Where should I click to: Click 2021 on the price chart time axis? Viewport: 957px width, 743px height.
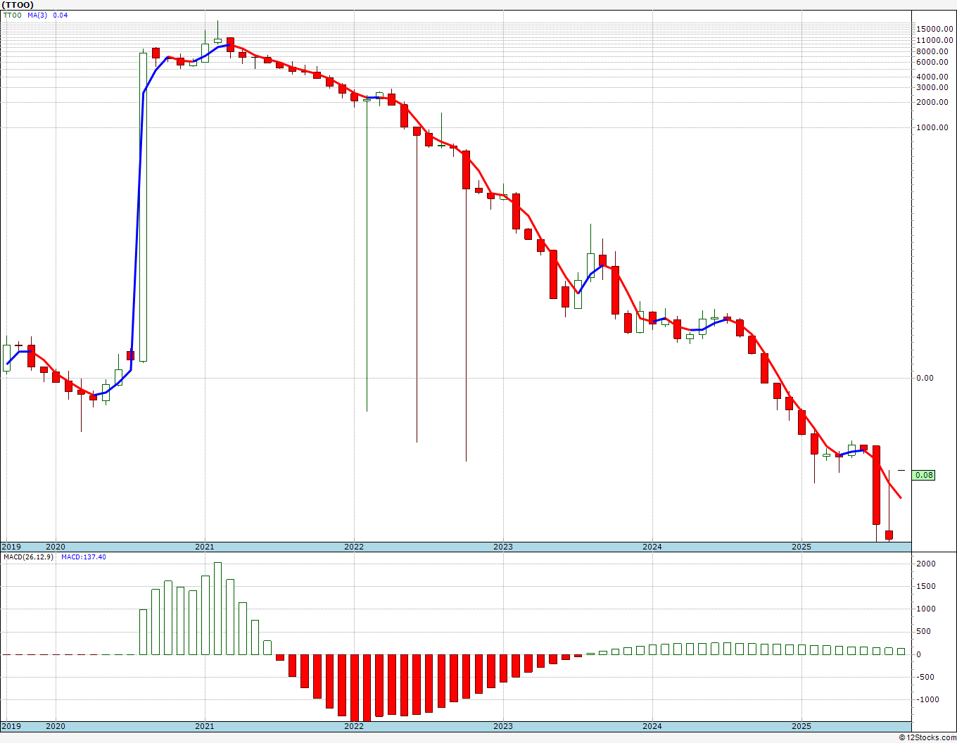[x=205, y=547]
